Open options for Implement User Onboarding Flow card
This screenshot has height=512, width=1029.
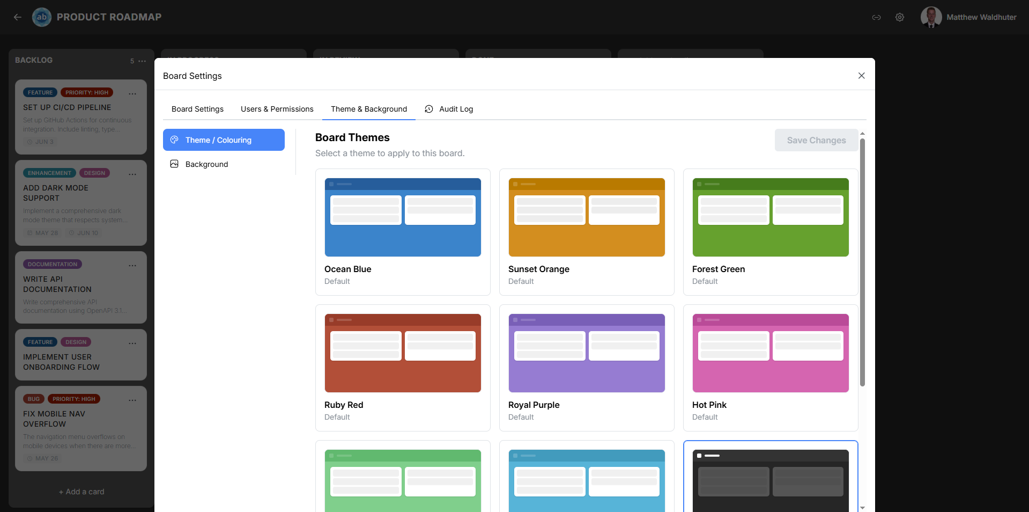pyautogui.click(x=132, y=343)
